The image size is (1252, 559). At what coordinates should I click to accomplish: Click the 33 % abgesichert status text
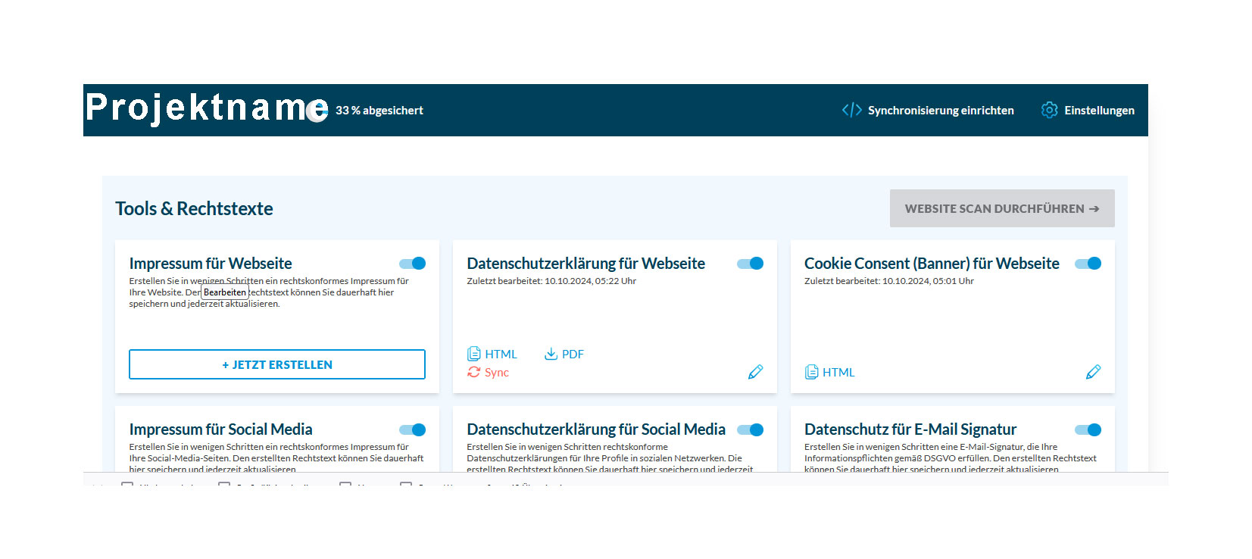(x=379, y=111)
